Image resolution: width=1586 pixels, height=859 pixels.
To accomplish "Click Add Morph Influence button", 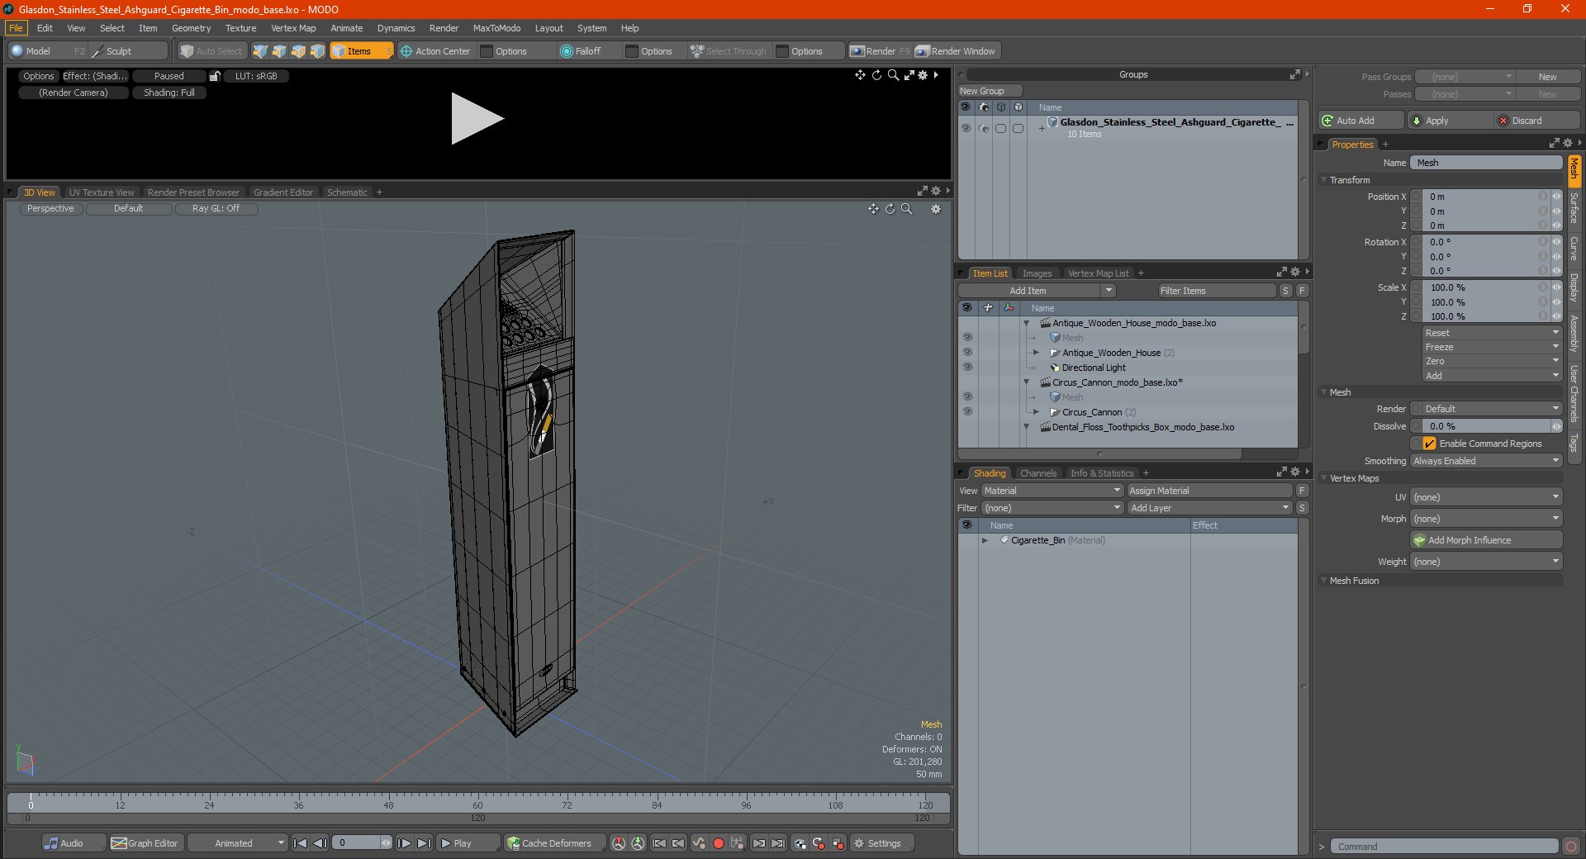I will click(1486, 540).
